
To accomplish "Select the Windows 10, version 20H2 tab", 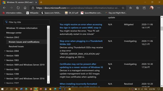I will point(20,2).
